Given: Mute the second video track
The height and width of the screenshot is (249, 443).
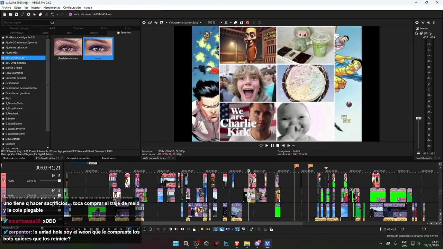Looking at the screenshot, I should tap(54, 191).
